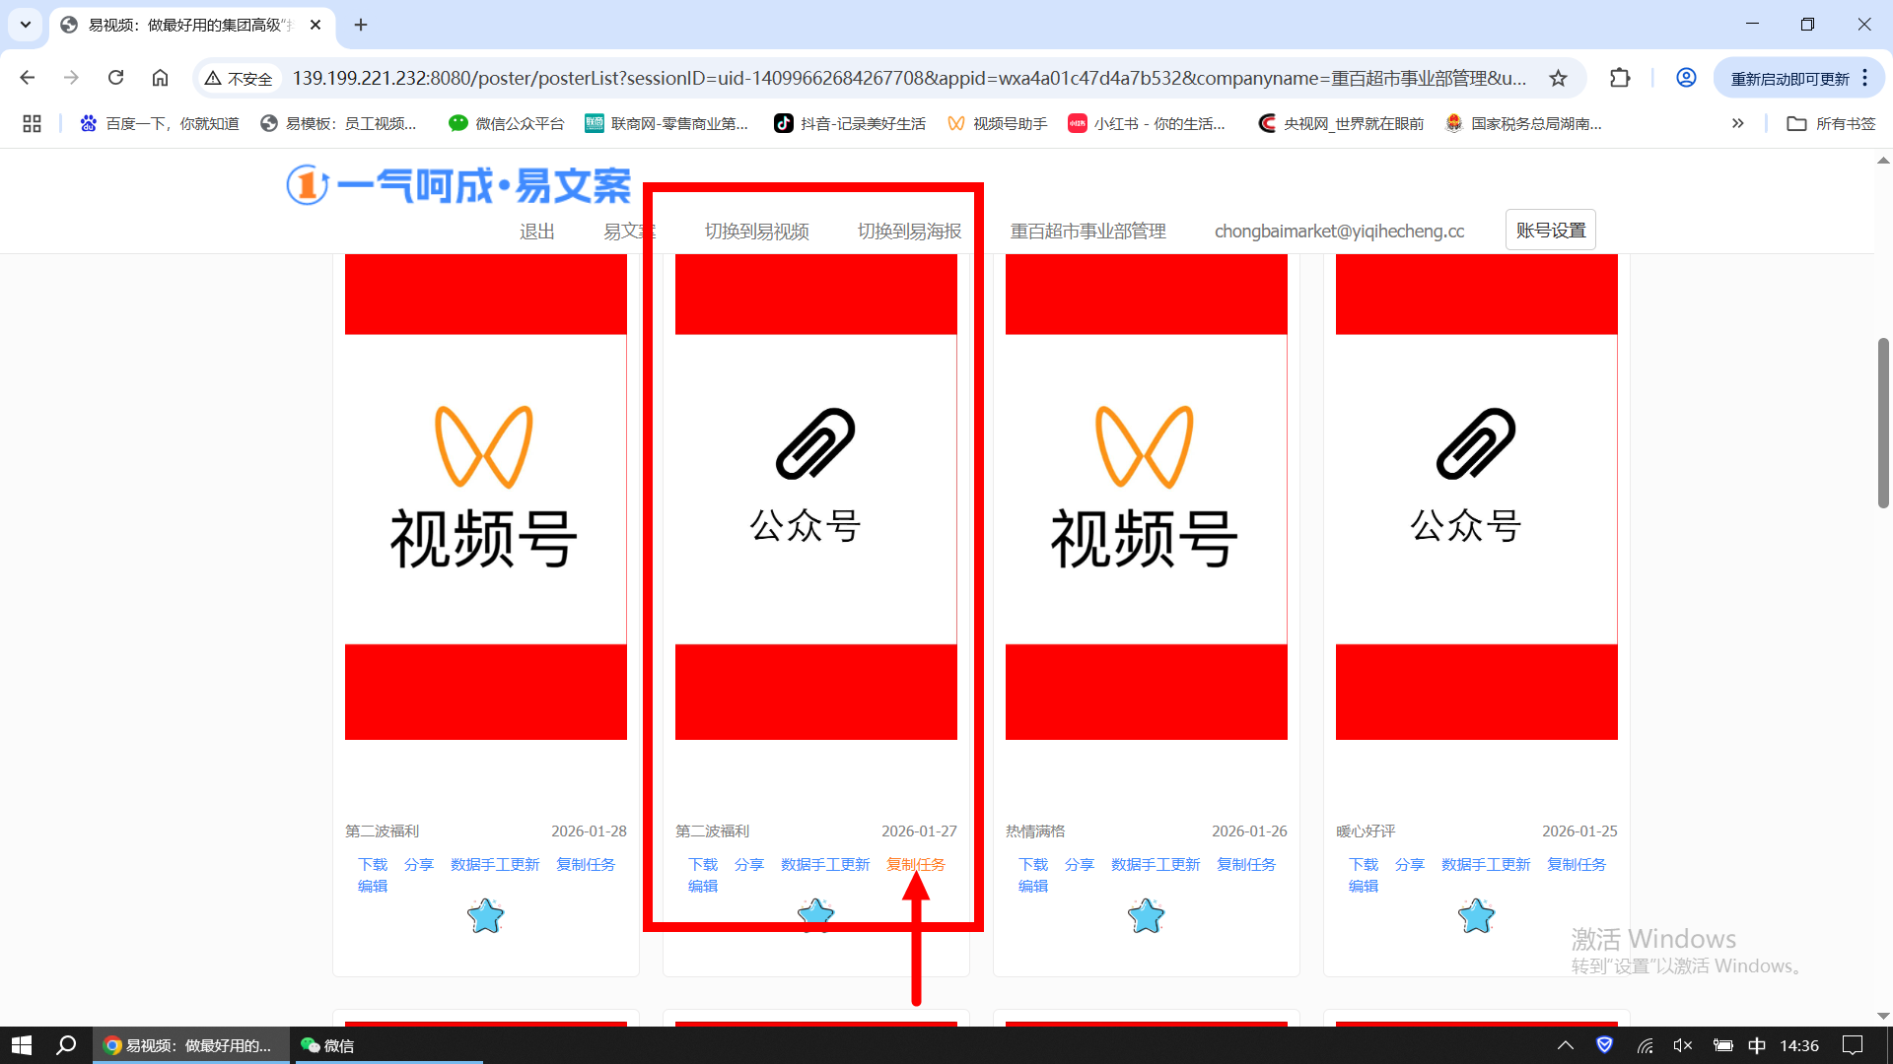The height and width of the screenshot is (1064, 1893).
Task: Click 复制任务 on the 暖心好评 card
Action: tap(1577, 864)
